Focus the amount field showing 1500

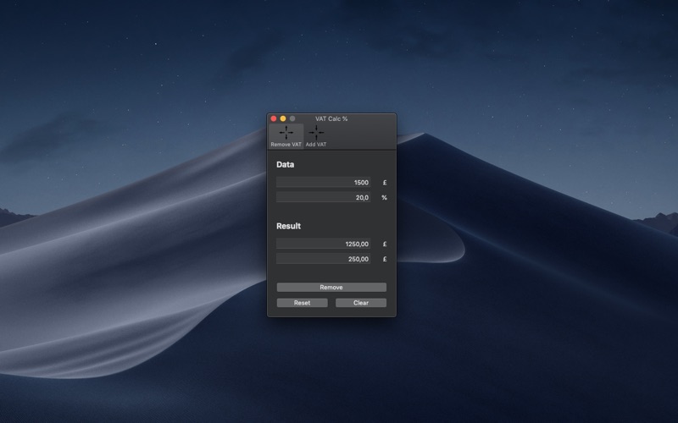[x=324, y=182]
